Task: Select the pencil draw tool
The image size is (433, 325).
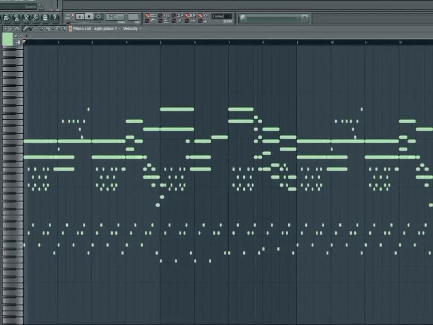Action: click(x=25, y=28)
